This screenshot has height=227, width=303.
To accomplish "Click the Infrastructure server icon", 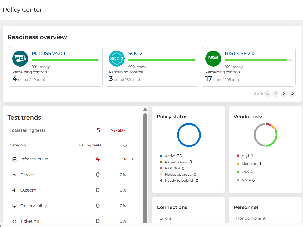I will (15, 159).
